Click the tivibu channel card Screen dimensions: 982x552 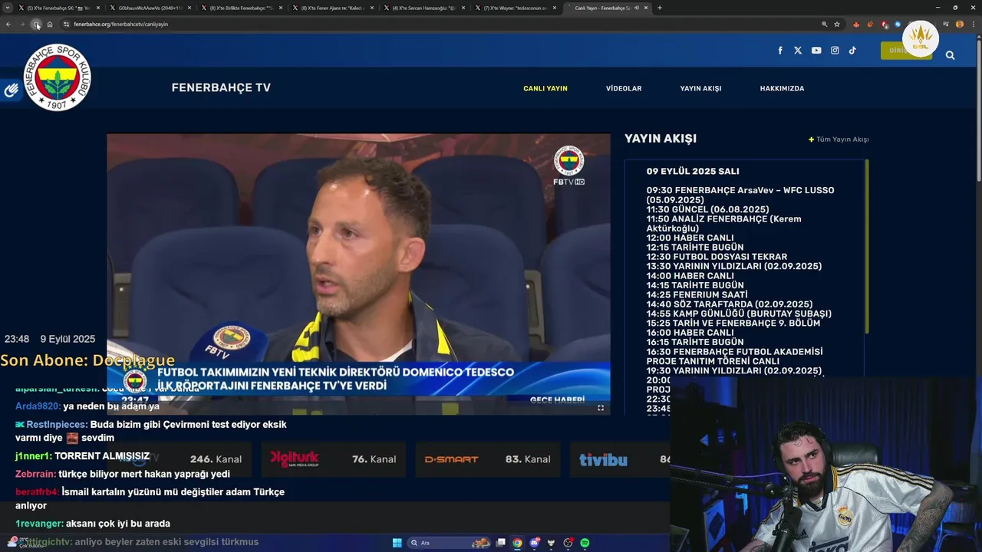(x=620, y=459)
